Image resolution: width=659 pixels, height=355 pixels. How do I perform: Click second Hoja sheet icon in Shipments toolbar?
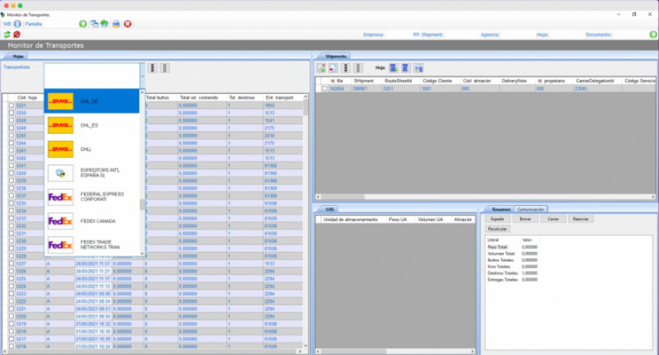point(406,67)
